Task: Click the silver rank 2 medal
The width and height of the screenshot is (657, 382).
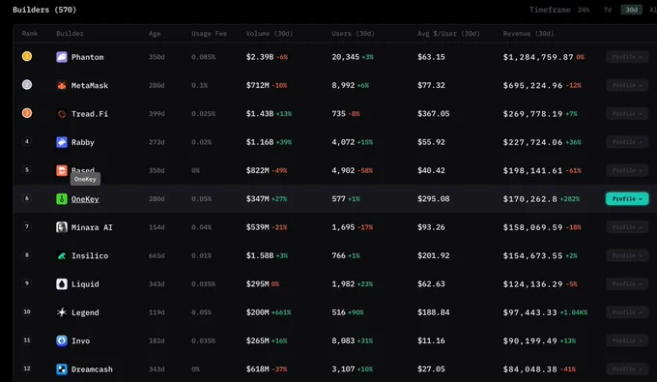Action: pyautogui.click(x=27, y=85)
